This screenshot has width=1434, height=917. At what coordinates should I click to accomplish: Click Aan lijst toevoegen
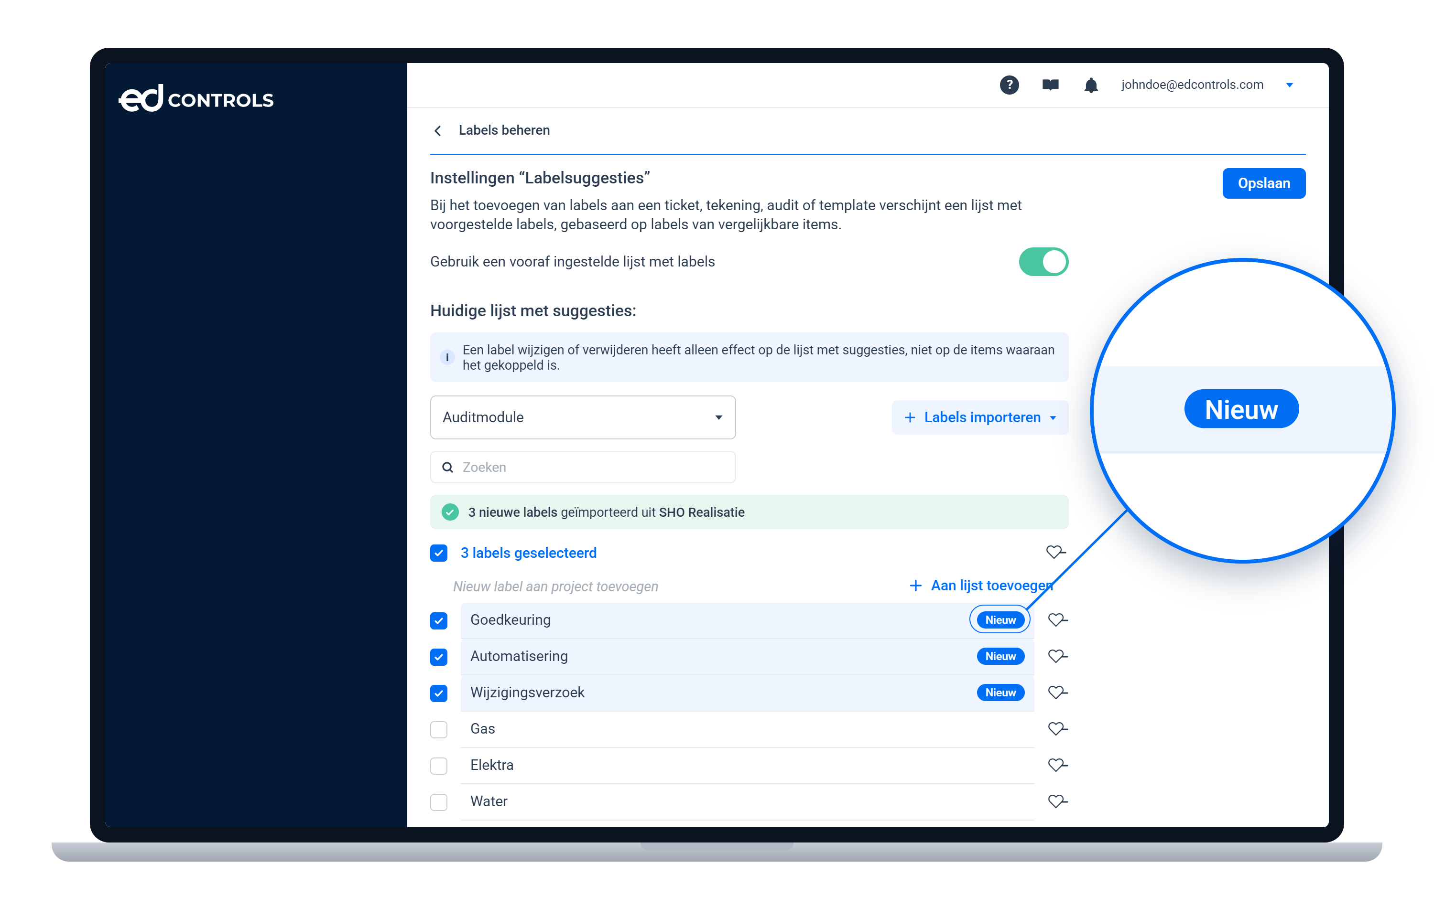point(981,586)
